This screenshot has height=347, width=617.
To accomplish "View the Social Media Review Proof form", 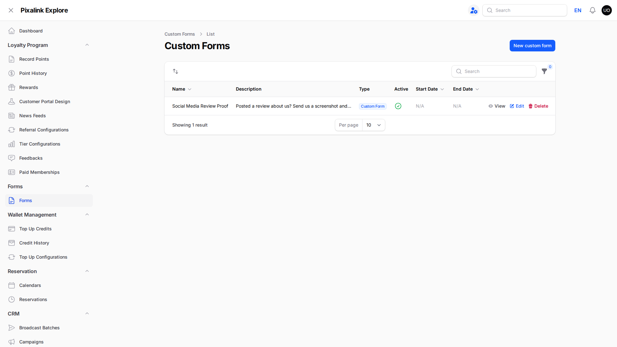I will (497, 106).
